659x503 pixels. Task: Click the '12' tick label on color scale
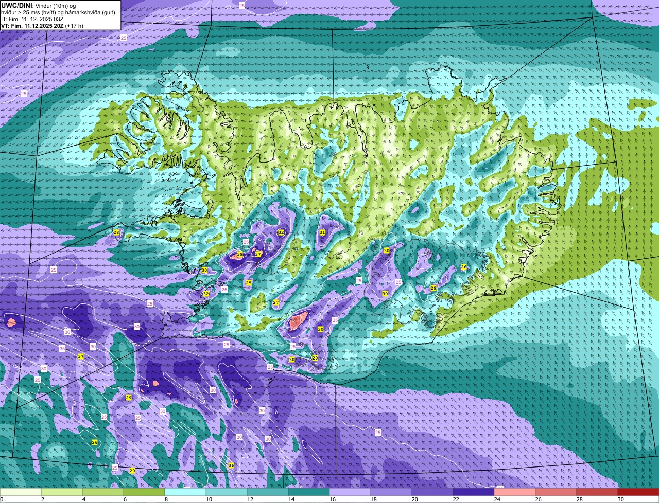click(250, 499)
